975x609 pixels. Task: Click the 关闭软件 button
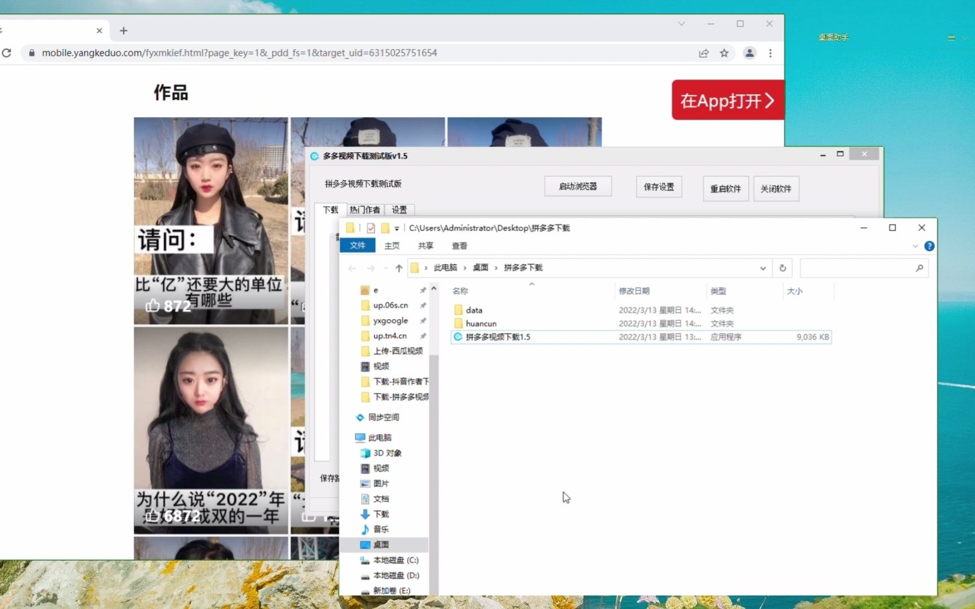776,188
